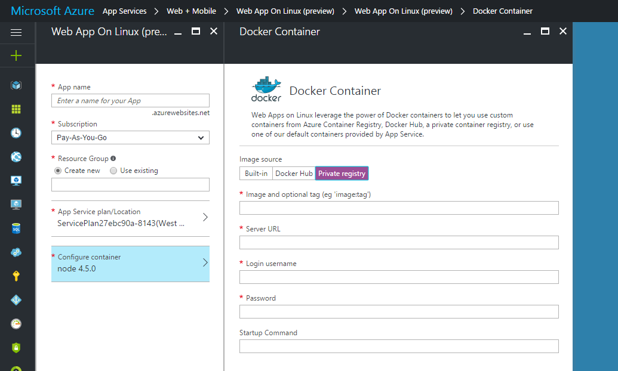Switch image source to Docker Hub
The image size is (618, 371).
(x=294, y=174)
